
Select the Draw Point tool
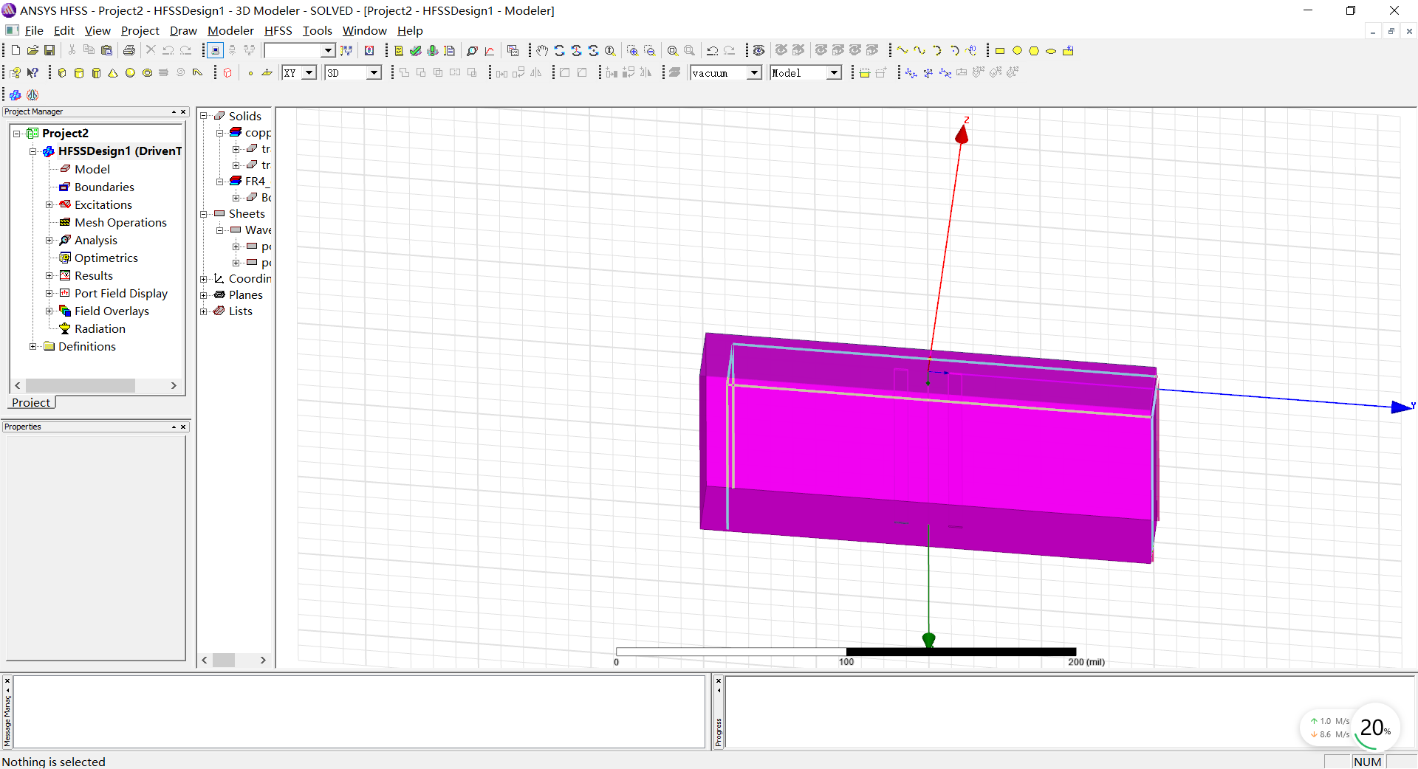(250, 72)
